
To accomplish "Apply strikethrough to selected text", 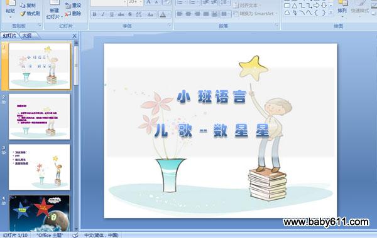I will coord(121,14).
